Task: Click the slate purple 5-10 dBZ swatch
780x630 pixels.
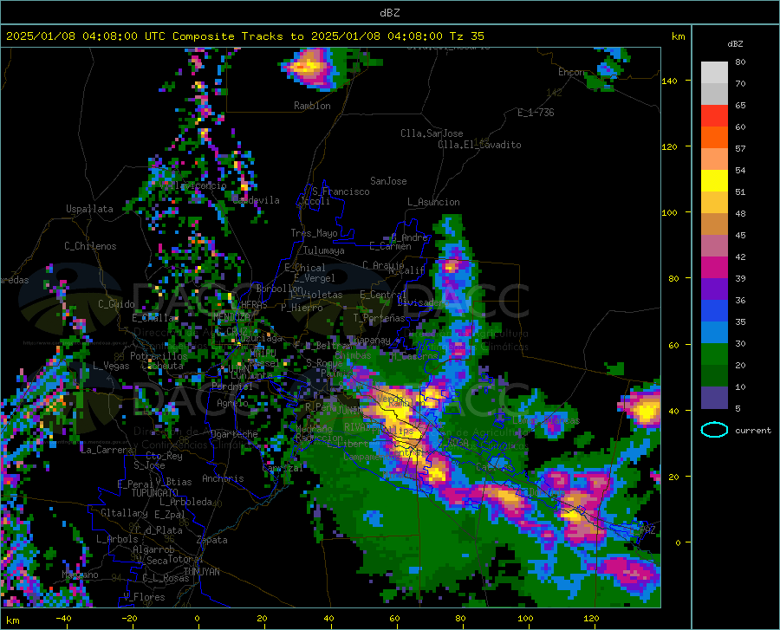Action: pos(714,398)
